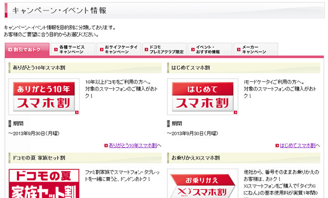The width and height of the screenshot is (328, 198).
Task: Click the はじめてスマホ割 section heading
Action: tap(243, 67)
